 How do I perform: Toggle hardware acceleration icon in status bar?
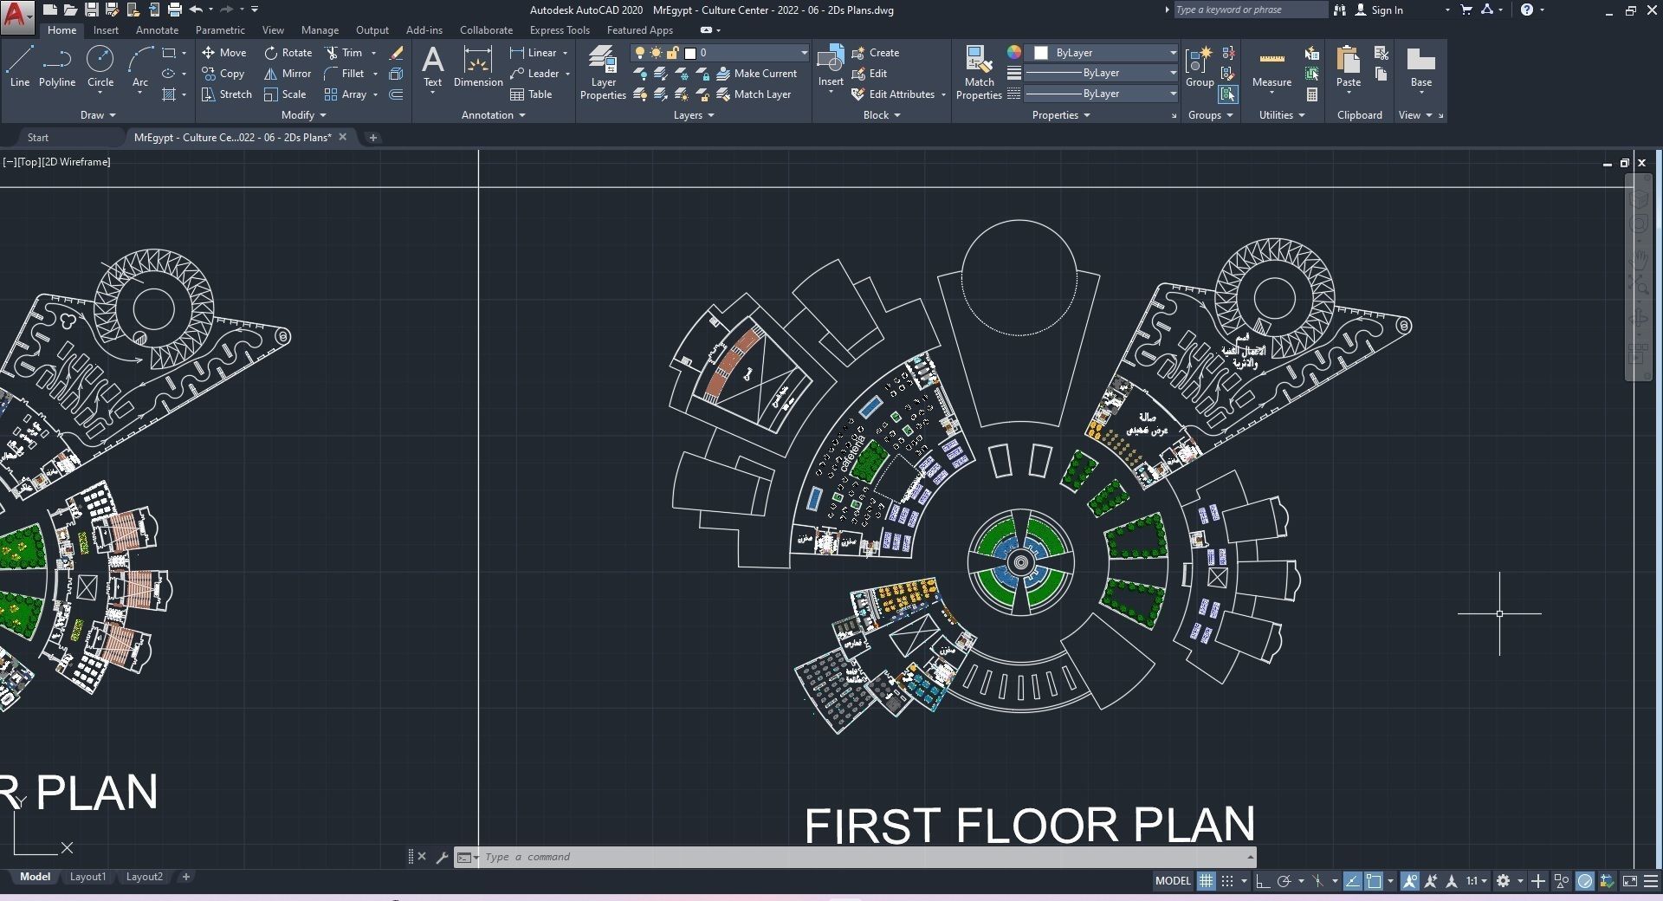tap(1585, 881)
